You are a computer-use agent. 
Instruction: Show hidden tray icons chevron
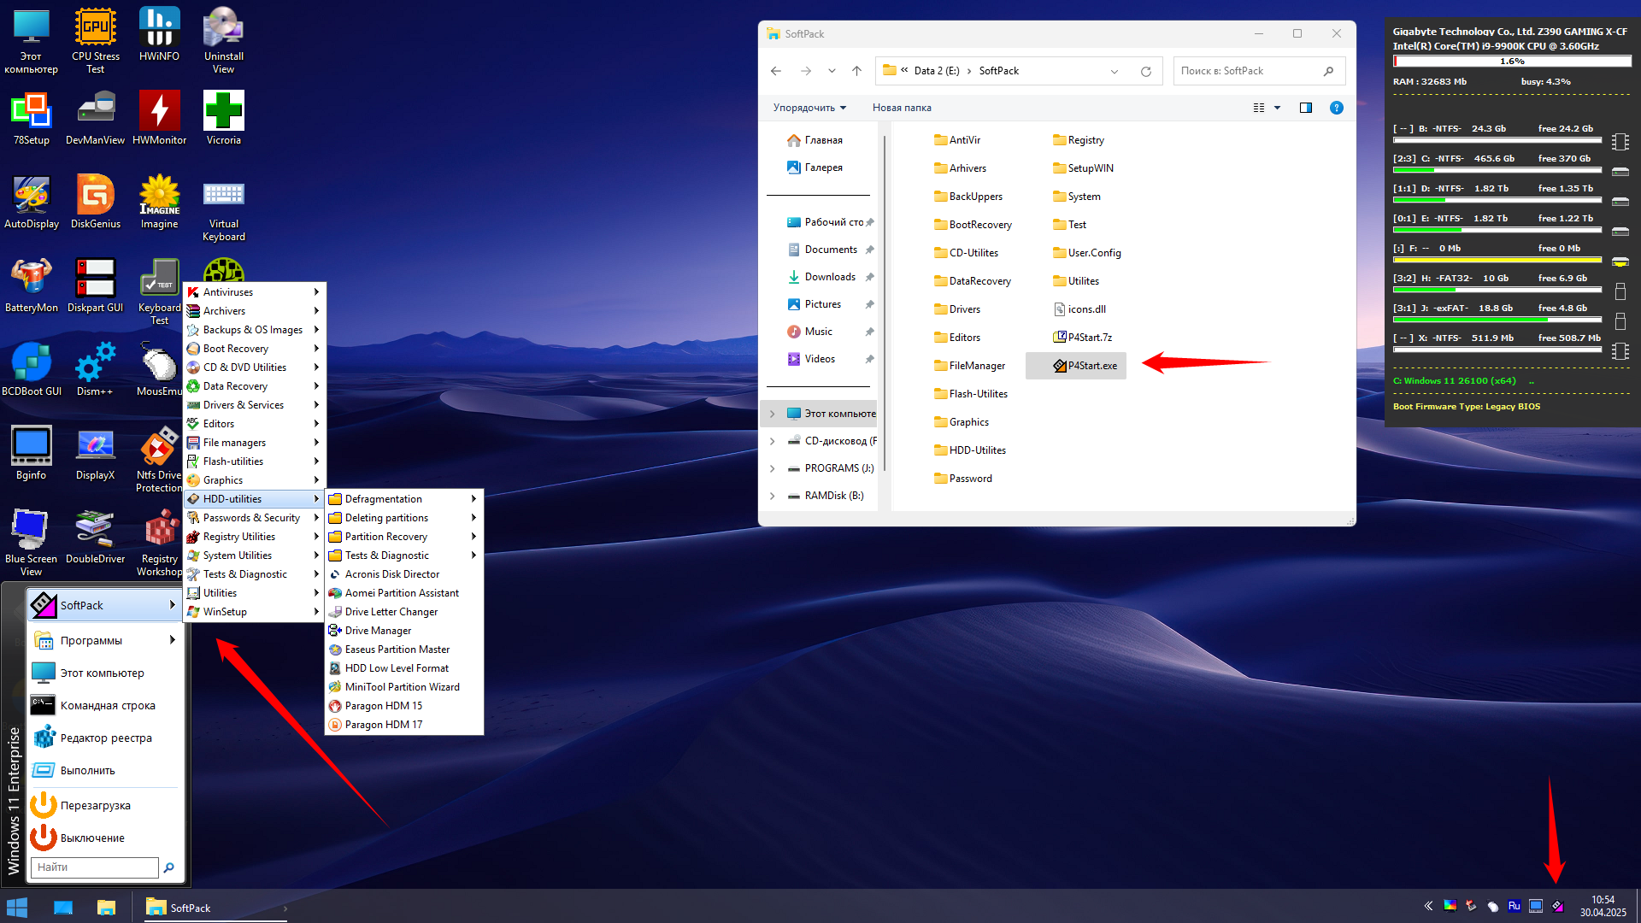1428,907
